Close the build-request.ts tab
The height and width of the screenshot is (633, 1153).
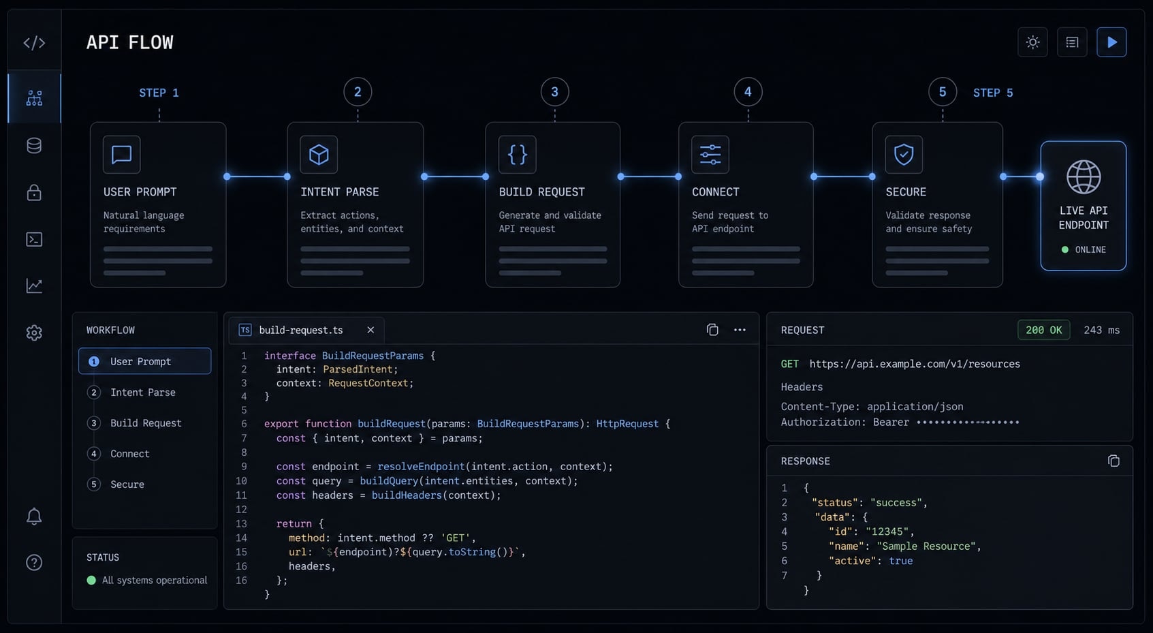[370, 330]
